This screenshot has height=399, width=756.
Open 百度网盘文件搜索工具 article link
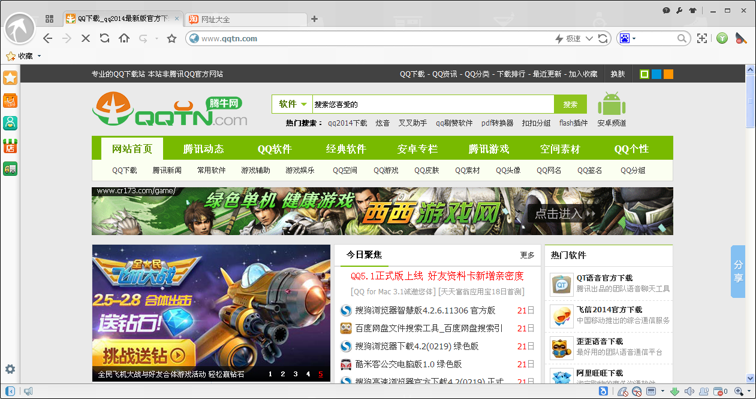click(x=429, y=328)
